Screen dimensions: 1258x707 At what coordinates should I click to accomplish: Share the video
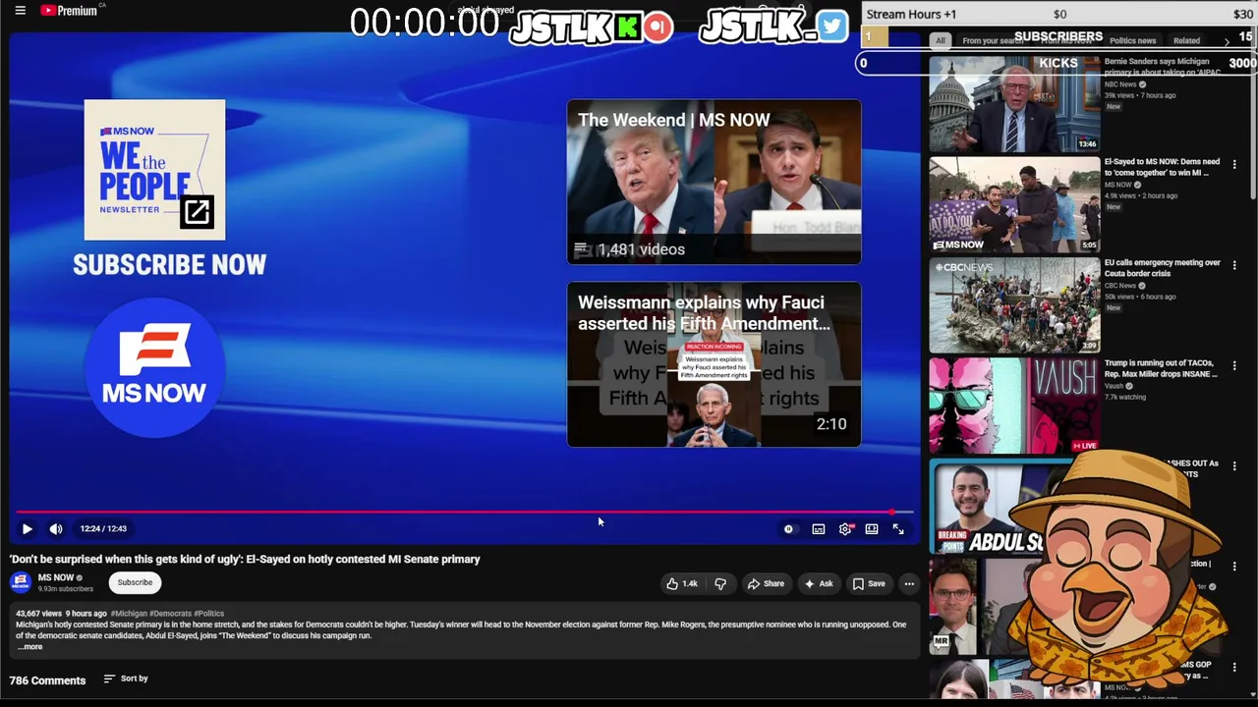766,583
